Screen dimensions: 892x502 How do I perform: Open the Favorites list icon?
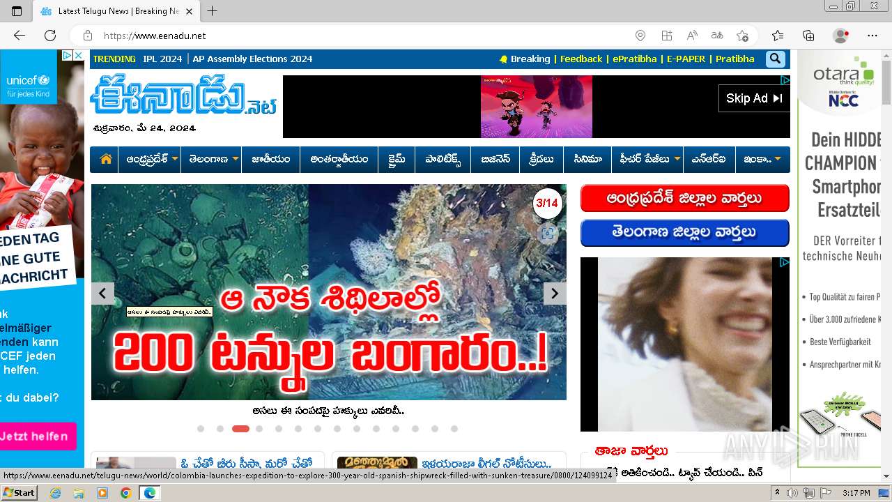coord(778,36)
